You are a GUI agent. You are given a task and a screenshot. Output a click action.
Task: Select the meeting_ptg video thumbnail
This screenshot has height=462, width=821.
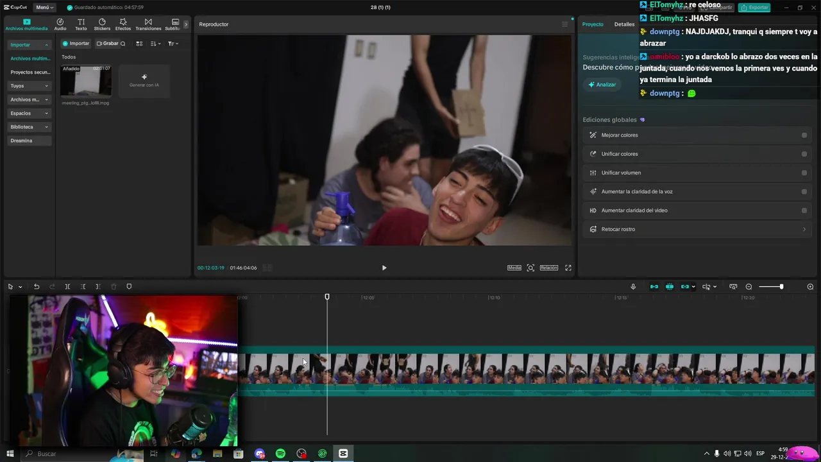click(86, 80)
